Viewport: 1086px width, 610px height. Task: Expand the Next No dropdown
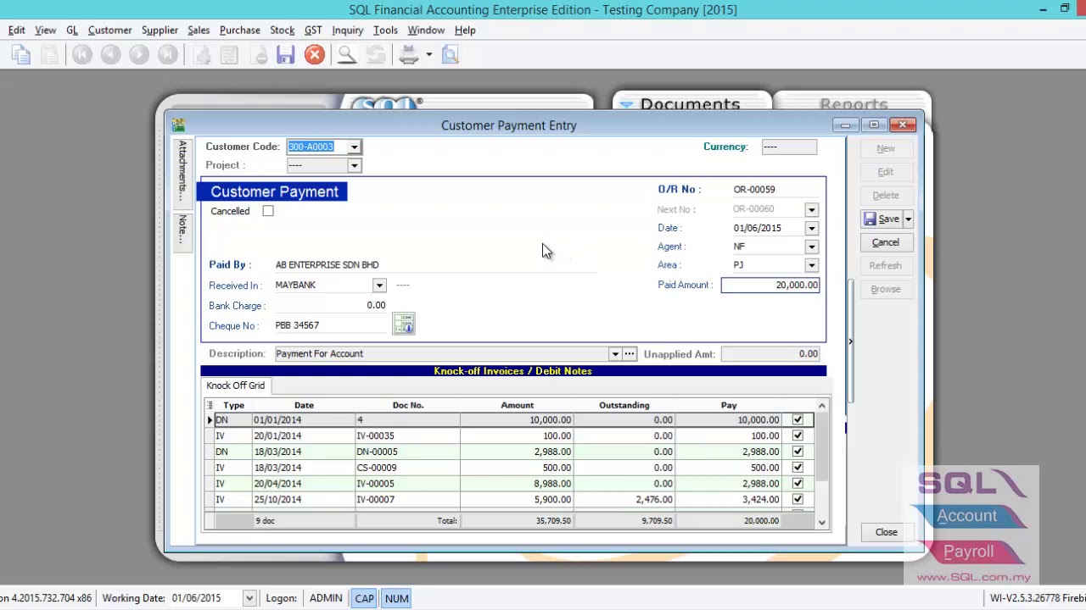tap(811, 209)
